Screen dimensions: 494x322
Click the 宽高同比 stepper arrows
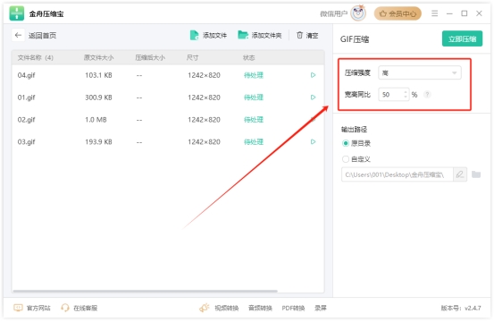(x=406, y=94)
